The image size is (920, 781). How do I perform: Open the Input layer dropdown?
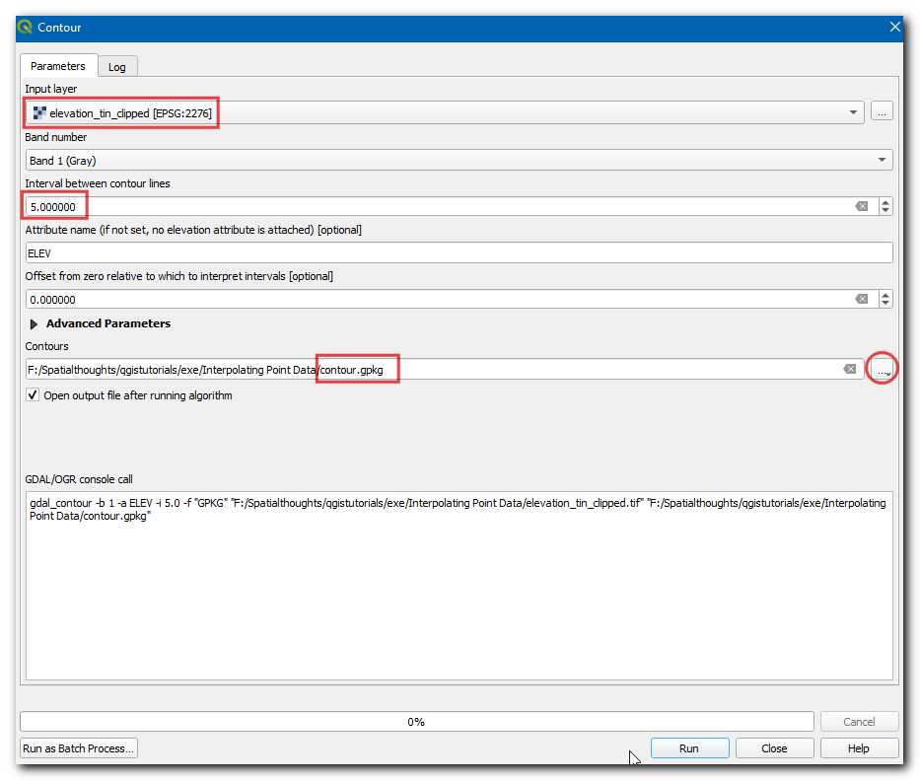(853, 113)
